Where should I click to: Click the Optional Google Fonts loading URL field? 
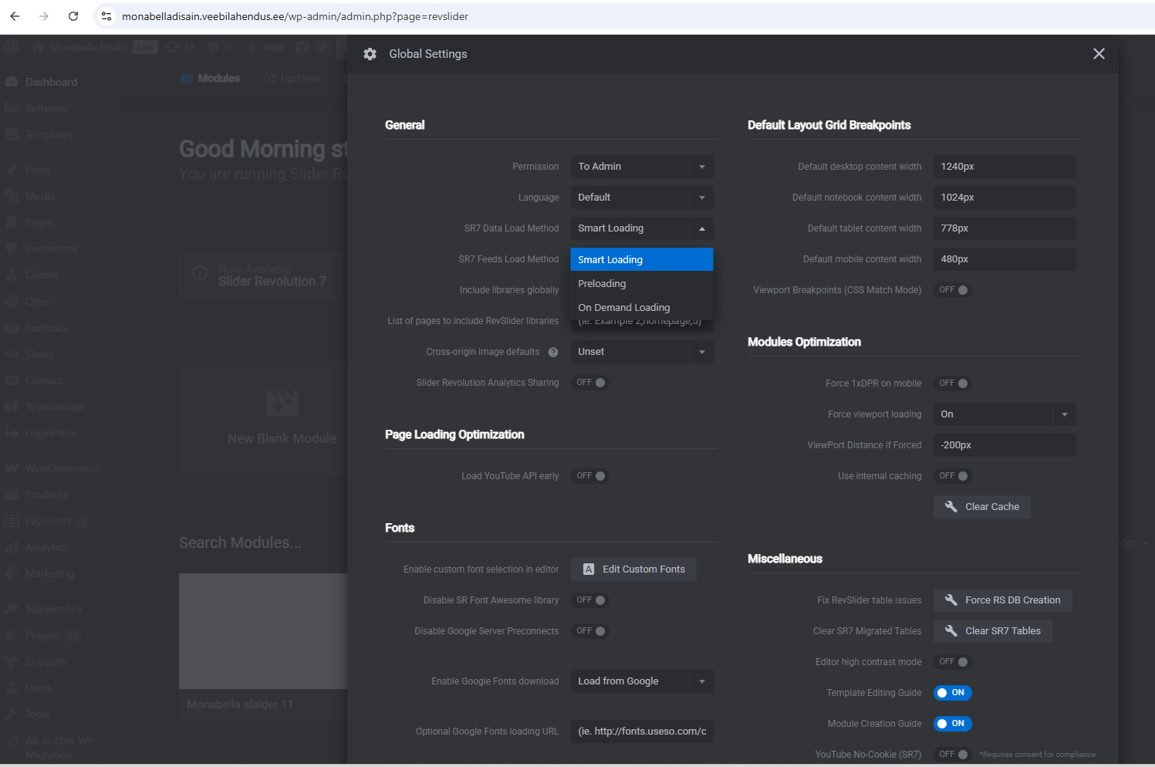point(641,732)
